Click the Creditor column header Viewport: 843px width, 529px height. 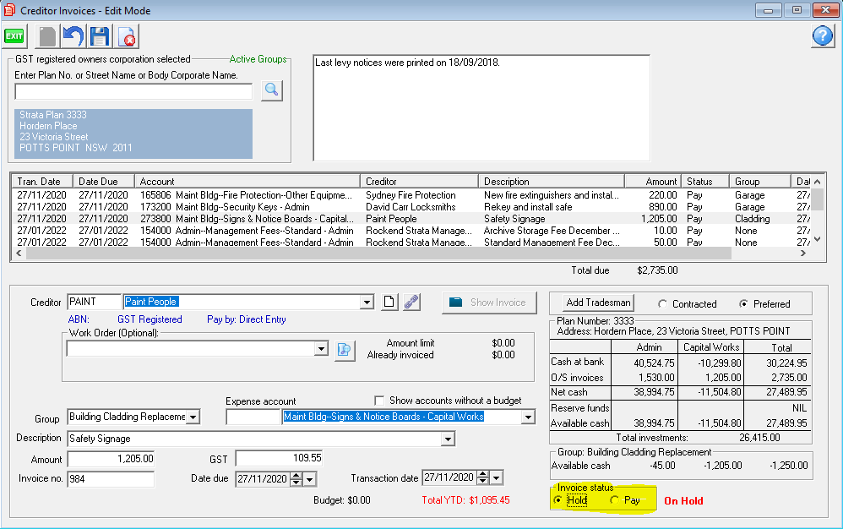(419, 182)
